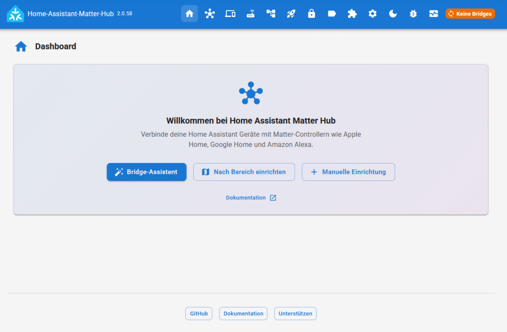
Task: Open the settings gear icon
Action: click(x=372, y=13)
